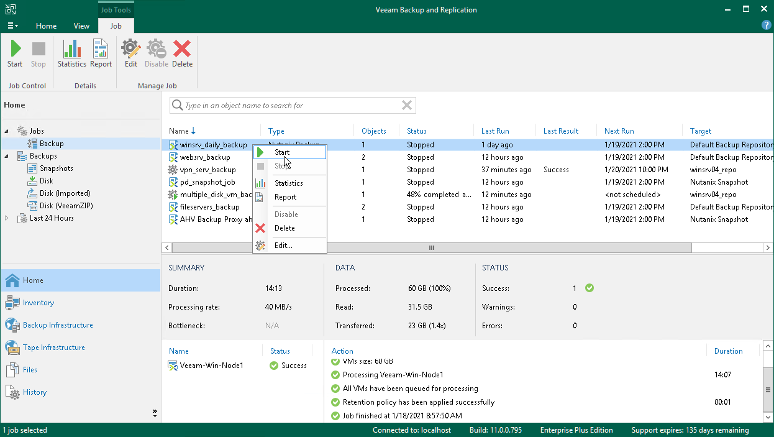This screenshot has width=774, height=437.
Task: Sort jobs by the Name column header
Action: 179,131
